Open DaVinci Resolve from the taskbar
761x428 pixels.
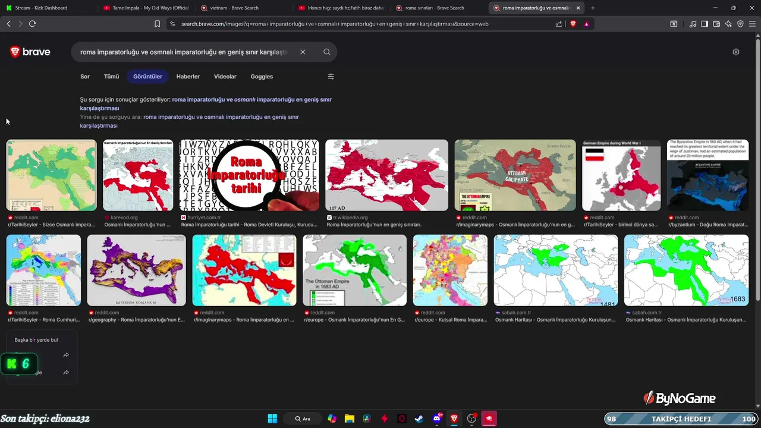(x=367, y=418)
